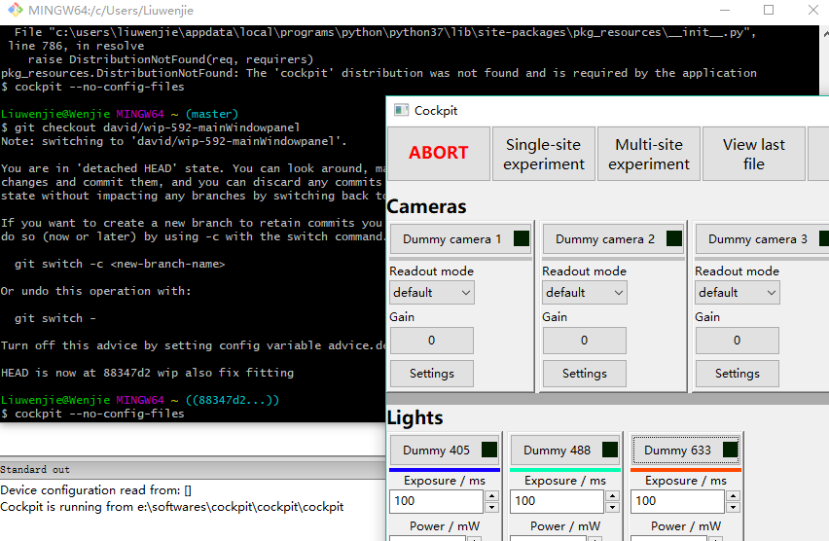829x541 pixels.
Task: Click the orange Dummy 633 wavelength color bar
Action: [686, 470]
